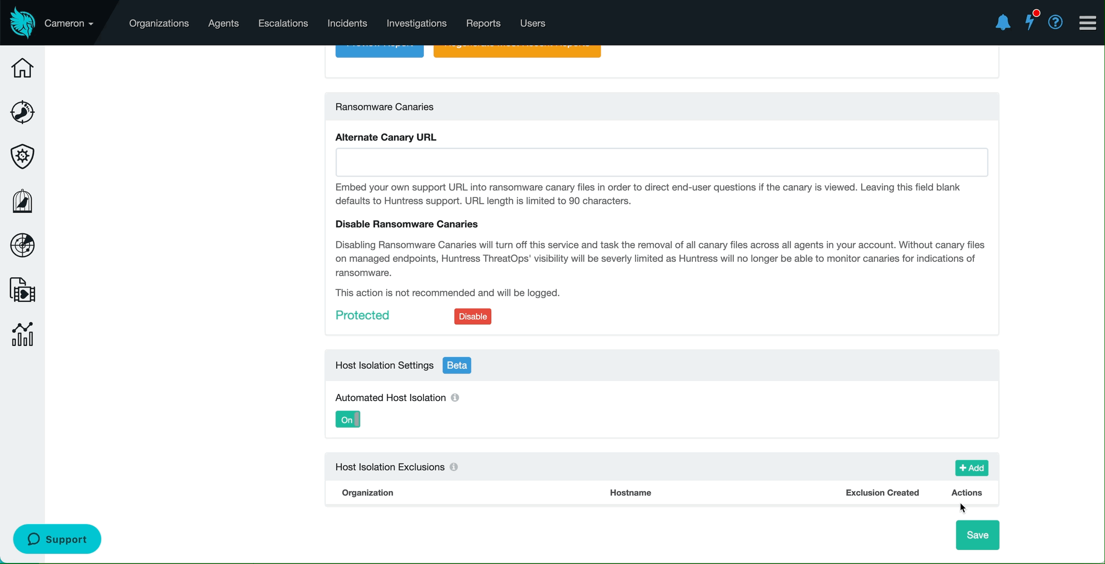This screenshot has height=564, width=1105.
Task: Expand the Cameron account dropdown
Action: point(69,23)
